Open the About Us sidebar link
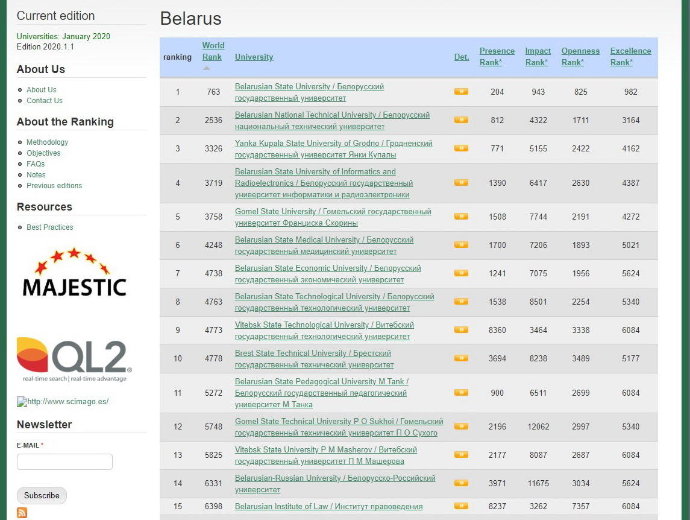This screenshot has width=690, height=520. coord(42,89)
